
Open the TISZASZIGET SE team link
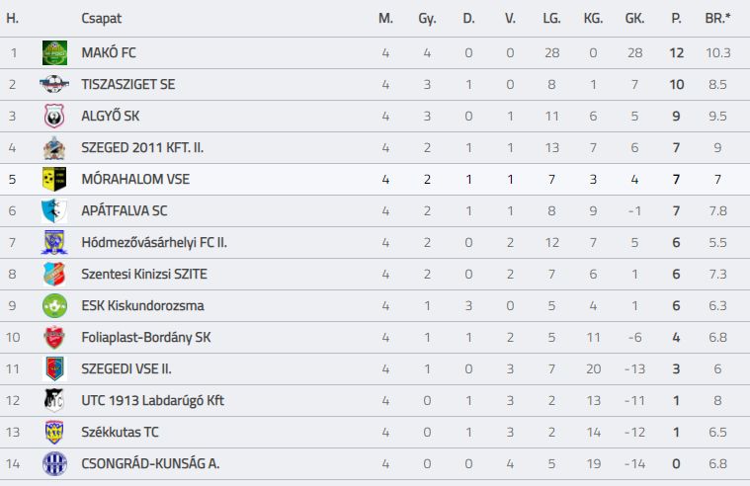pos(128,84)
